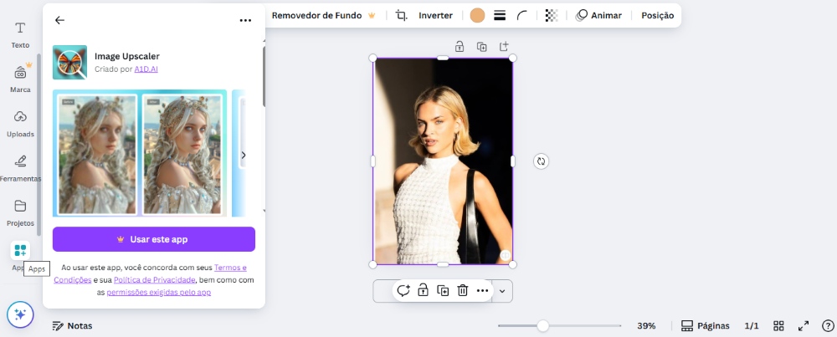Lock the element from the floating toolbar
This screenshot has height=337, width=837.
[423, 291]
